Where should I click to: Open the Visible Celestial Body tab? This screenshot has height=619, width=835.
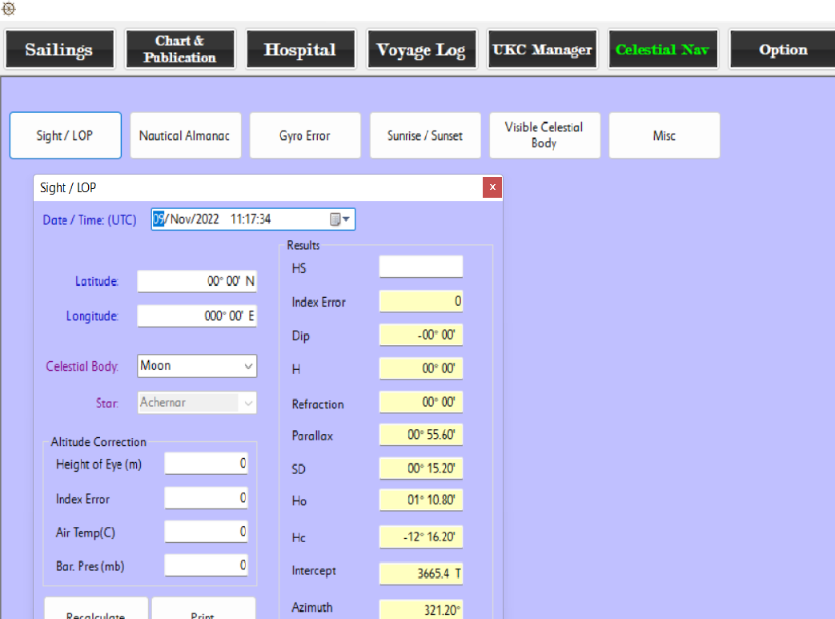pyautogui.click(x=544, y=135)
